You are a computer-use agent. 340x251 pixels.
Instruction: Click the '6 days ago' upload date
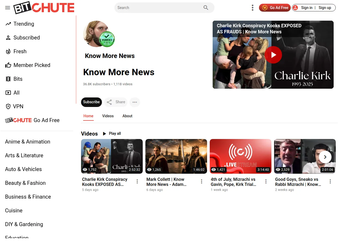pos(155,190)
